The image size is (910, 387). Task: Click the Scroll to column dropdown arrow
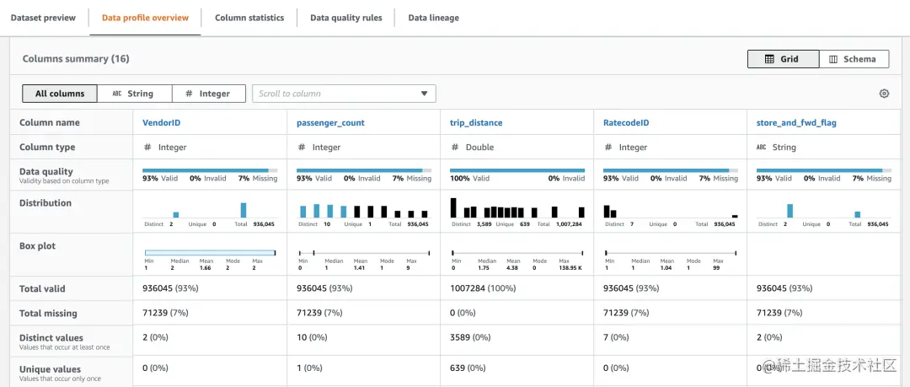pos(424,94)
